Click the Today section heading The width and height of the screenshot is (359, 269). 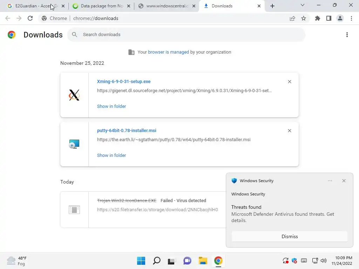(67, 182)
